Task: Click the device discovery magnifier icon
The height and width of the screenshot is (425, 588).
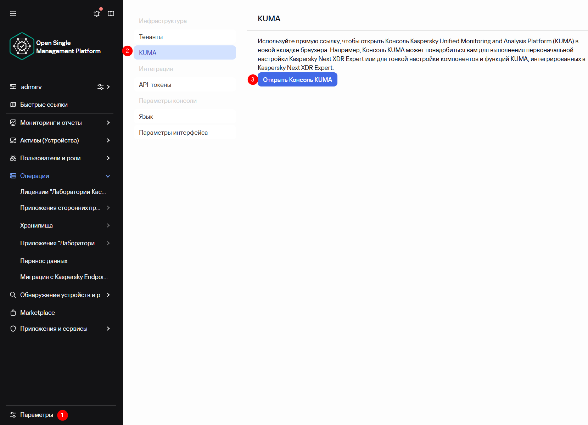Action: coord(13,295)
